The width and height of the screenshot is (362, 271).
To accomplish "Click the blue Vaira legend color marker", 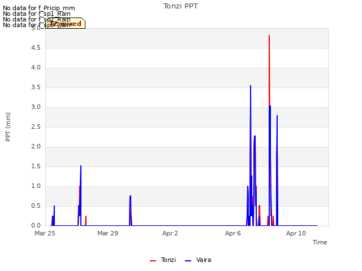I will point(188,261).
